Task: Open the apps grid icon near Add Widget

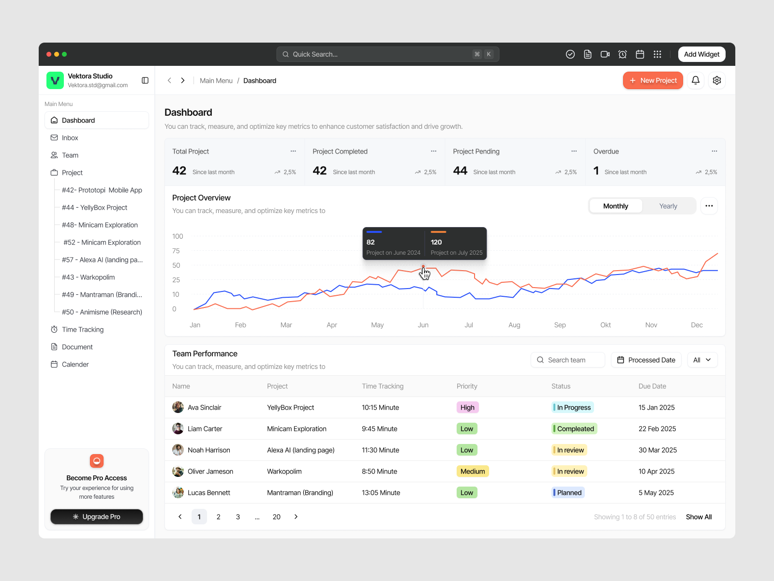Action: pyautogui.click(x=657, y=54)
